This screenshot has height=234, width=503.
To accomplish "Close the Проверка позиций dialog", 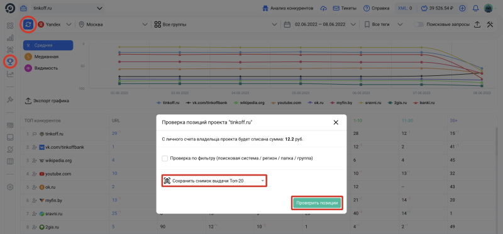I will coord(336,122).
